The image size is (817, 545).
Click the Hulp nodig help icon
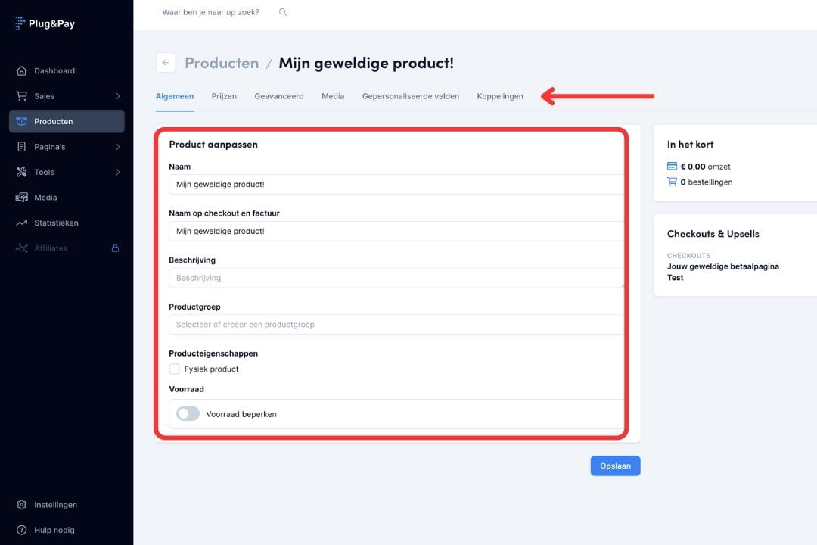coord(21,531)
